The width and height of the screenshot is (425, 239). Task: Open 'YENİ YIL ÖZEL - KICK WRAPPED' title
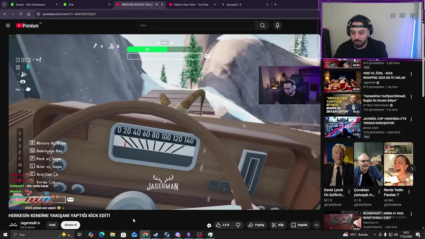click(x=384, y=75)
